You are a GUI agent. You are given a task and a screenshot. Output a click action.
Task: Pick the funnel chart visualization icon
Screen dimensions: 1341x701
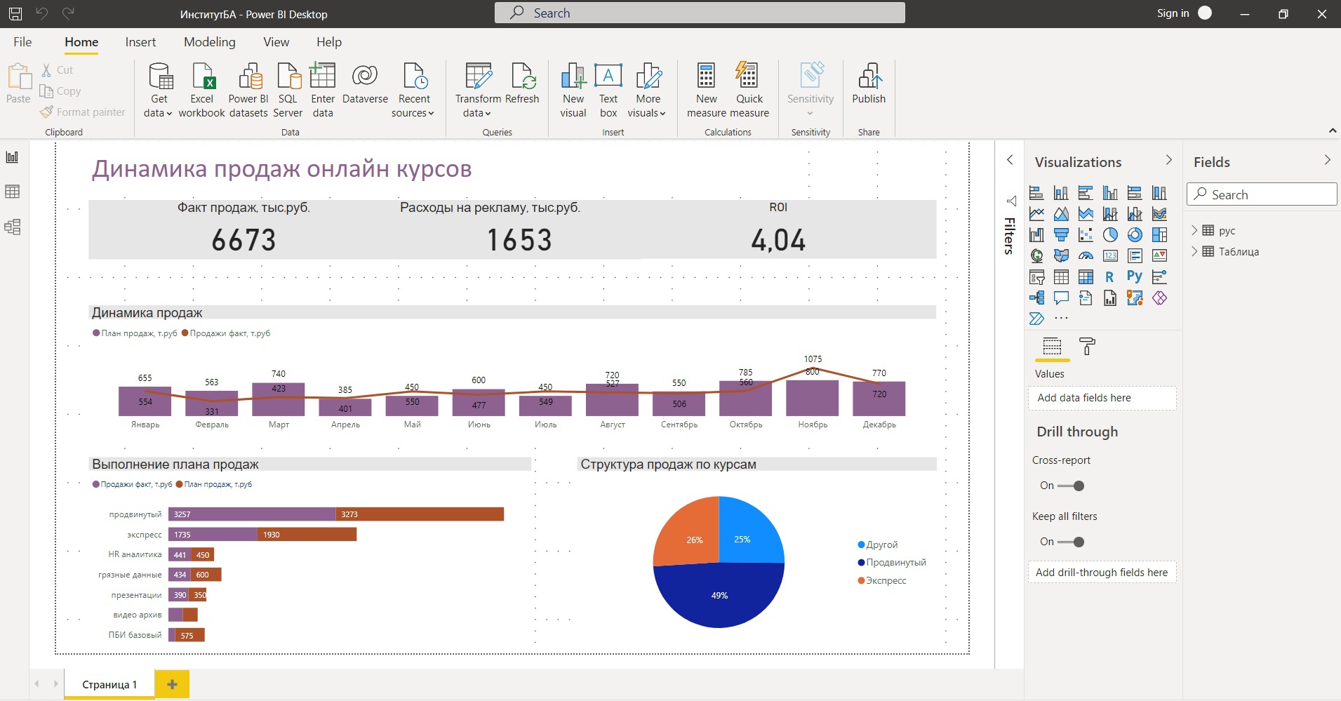(1061, 235)
